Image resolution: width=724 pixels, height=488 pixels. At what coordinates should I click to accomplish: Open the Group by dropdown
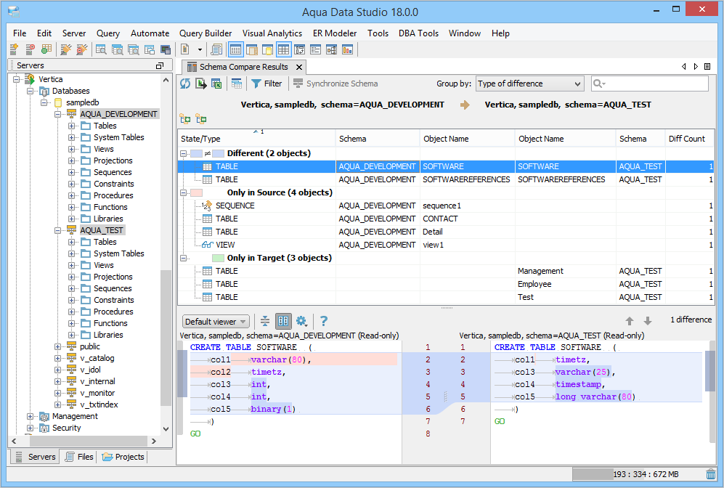click(x=529, y=84)
